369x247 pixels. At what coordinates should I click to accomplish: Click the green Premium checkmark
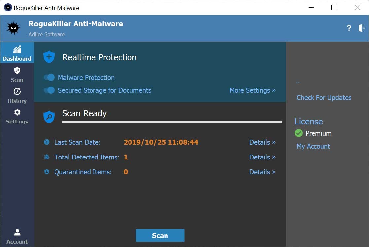click(x=298, y=133)
